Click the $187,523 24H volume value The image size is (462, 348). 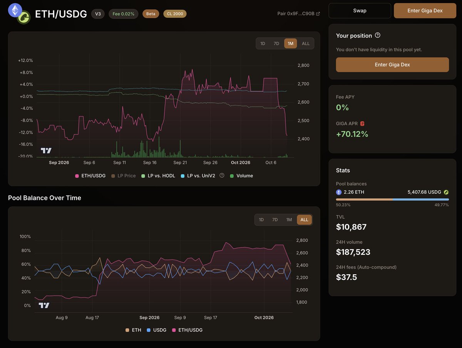click(353, 252)
